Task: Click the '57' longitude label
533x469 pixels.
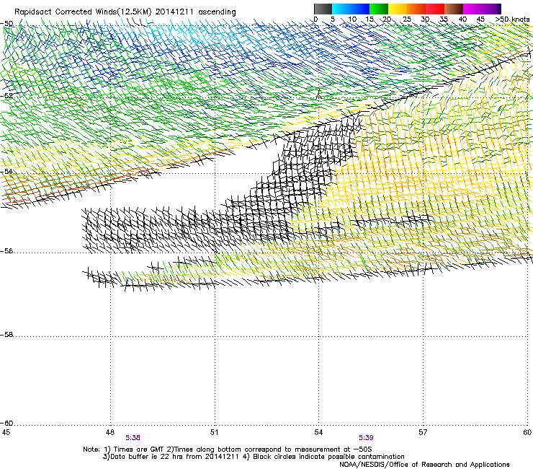Action: [423, 432]
